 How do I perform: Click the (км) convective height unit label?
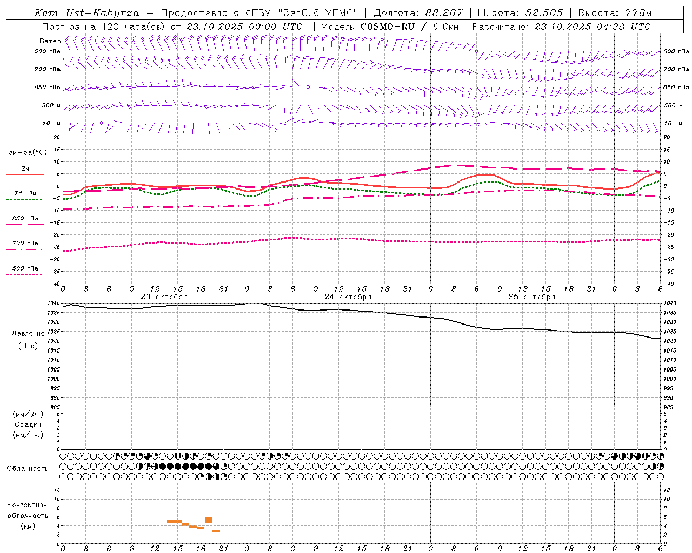point(28,526)
